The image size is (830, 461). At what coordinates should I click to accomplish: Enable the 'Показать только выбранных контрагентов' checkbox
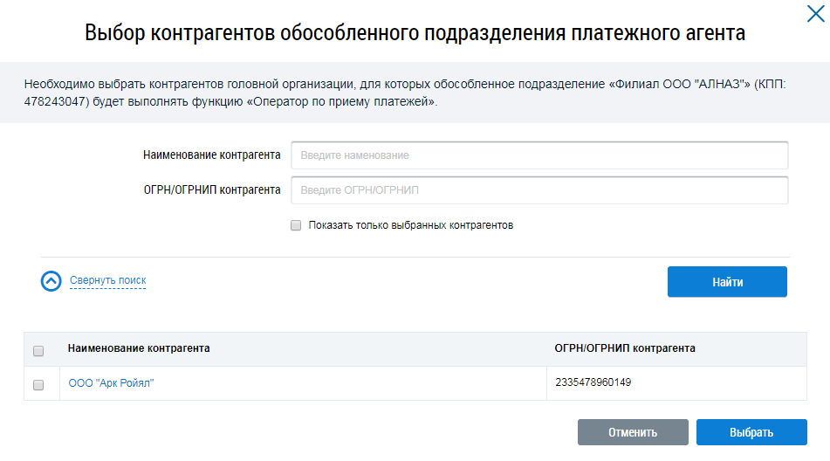tap(296, 225)
